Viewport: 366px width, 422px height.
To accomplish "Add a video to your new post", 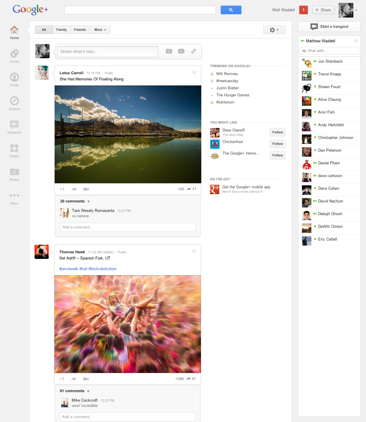I will (181, 51).
